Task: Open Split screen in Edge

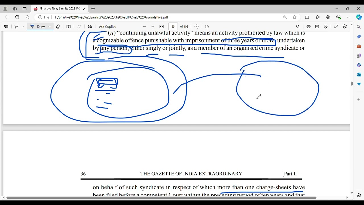Action: pyautogui.click(x=307, y=17)
